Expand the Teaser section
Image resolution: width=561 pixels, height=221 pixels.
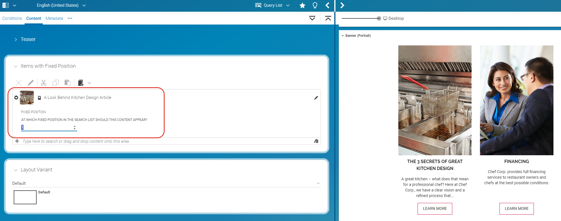[x=16, y=40]
